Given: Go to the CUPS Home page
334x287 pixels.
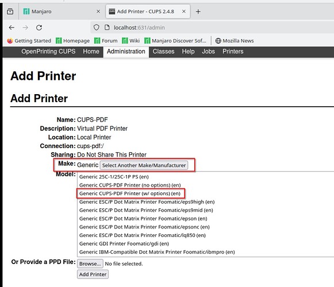Looking at the screenshot, I should [91, 52].
